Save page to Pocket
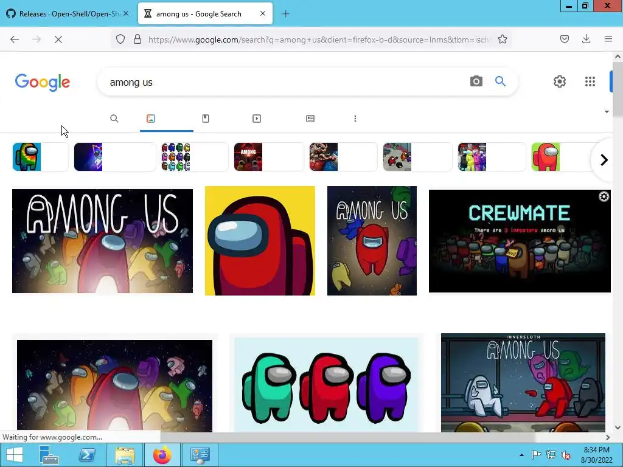This screenshot has height=467, width=623. (x=564, y=39)
